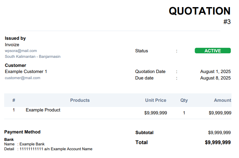Click the Payment Method heading
This screenshot has height=158, width=239.
click(x=22, y=132)
